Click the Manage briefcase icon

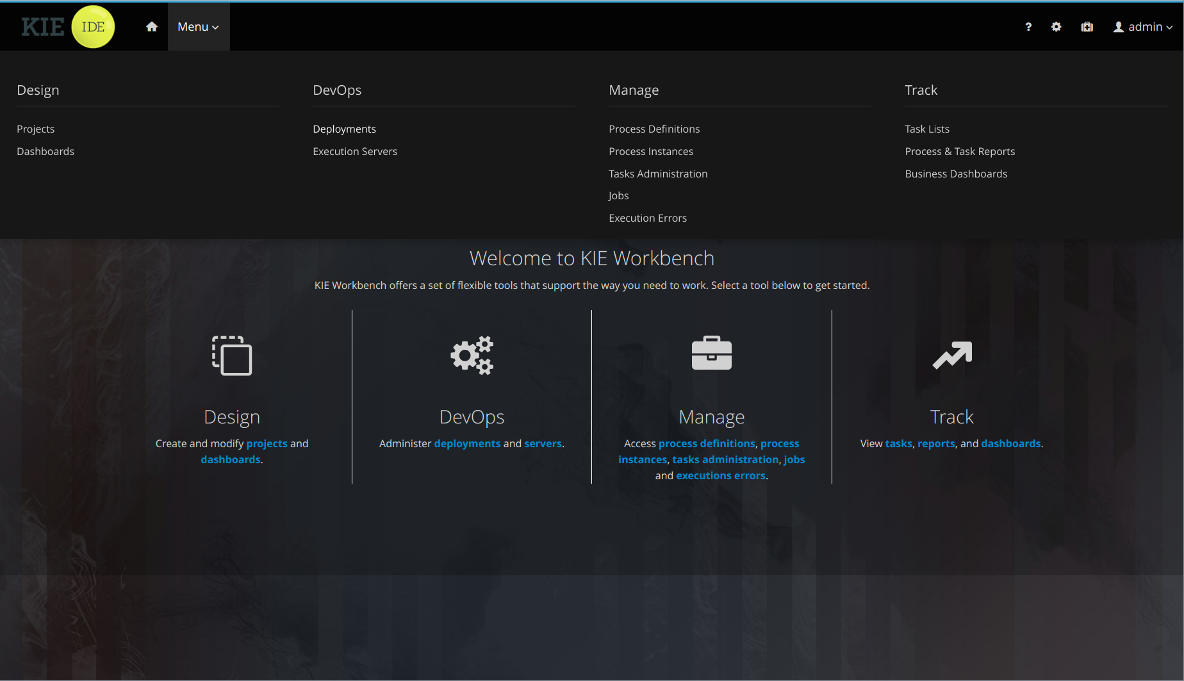point(711,354)
